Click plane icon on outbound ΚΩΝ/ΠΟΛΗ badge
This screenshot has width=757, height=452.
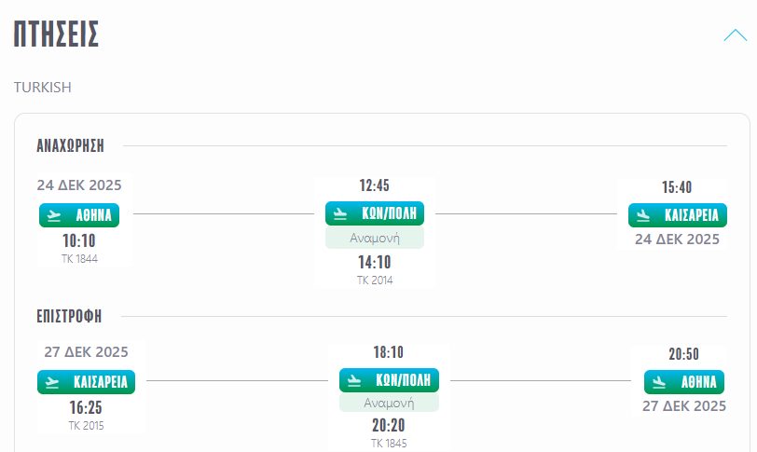point(341,213)
